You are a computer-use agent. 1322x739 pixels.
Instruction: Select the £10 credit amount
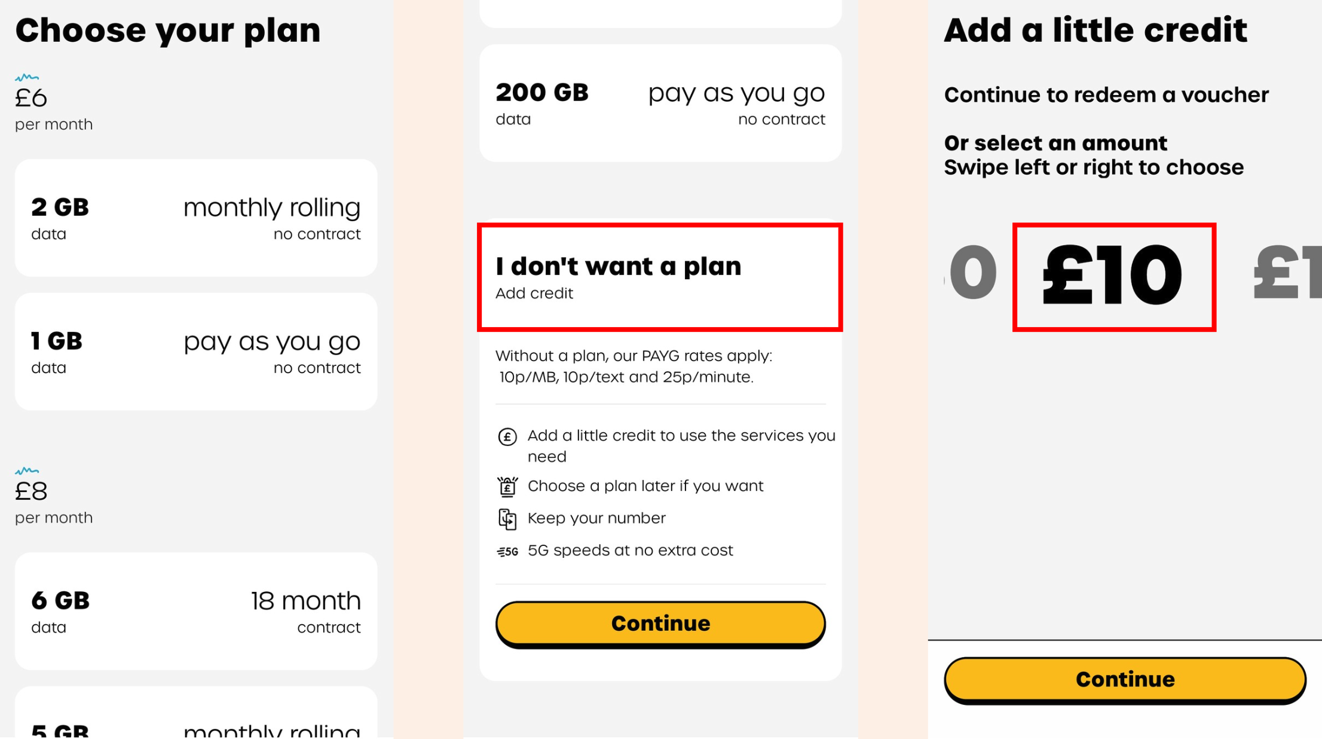[x=1113, y=277]
